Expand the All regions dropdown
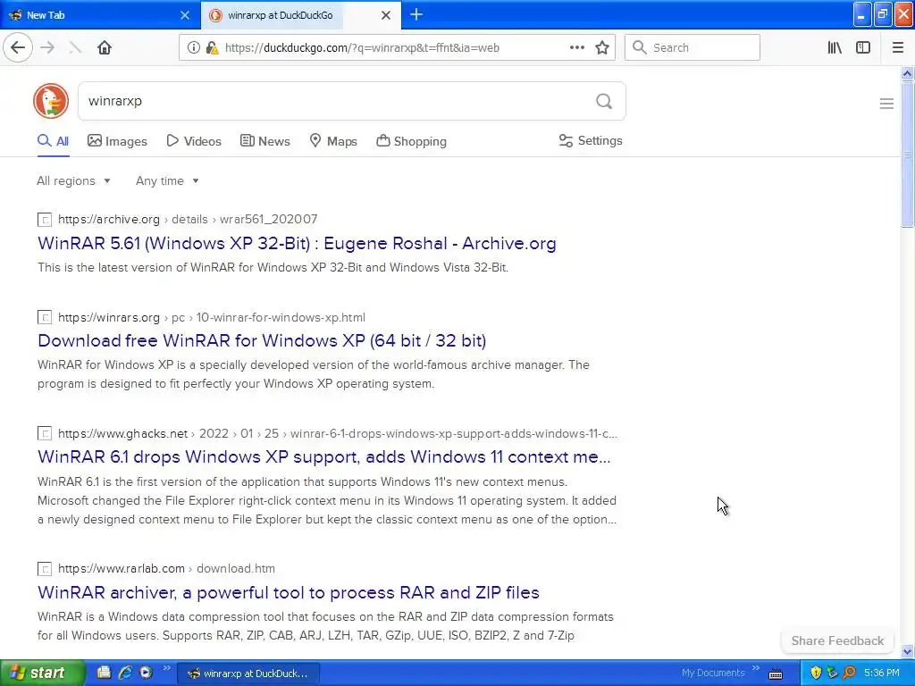This screenshot has width=915, height=686. pos(73,180)
